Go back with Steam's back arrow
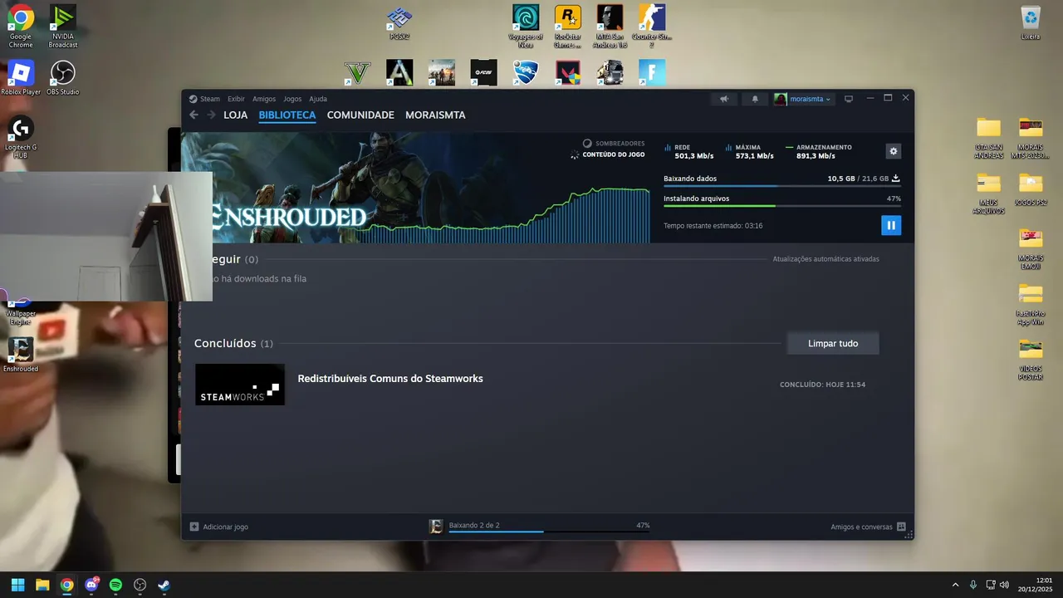The width and height of the screenshot is (1063, 598). pyautogui.click(x=193, y=115)
